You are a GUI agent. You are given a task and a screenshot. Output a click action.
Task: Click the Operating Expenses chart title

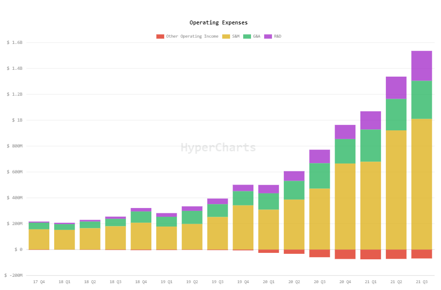pyautogui.click(x=218, y=22)
